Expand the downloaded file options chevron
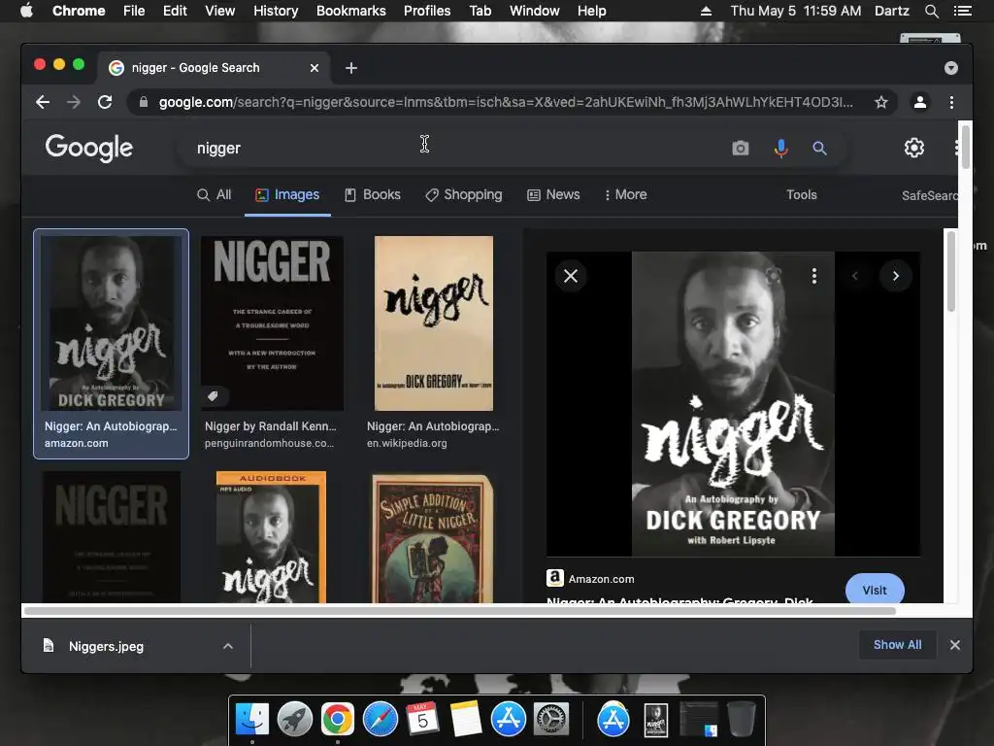 point(228,646)
